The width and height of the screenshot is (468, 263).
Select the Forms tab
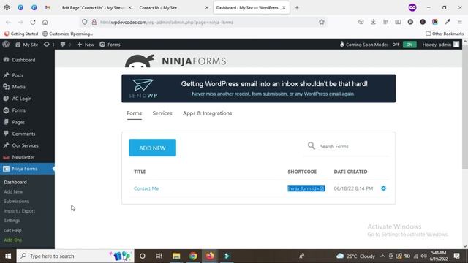[x=135, y=113]
